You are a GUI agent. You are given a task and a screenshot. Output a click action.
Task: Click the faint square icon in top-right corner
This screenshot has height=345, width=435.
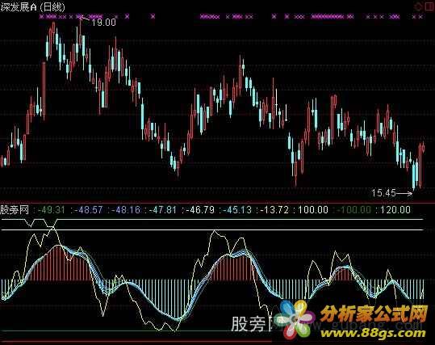coord(429,7)
